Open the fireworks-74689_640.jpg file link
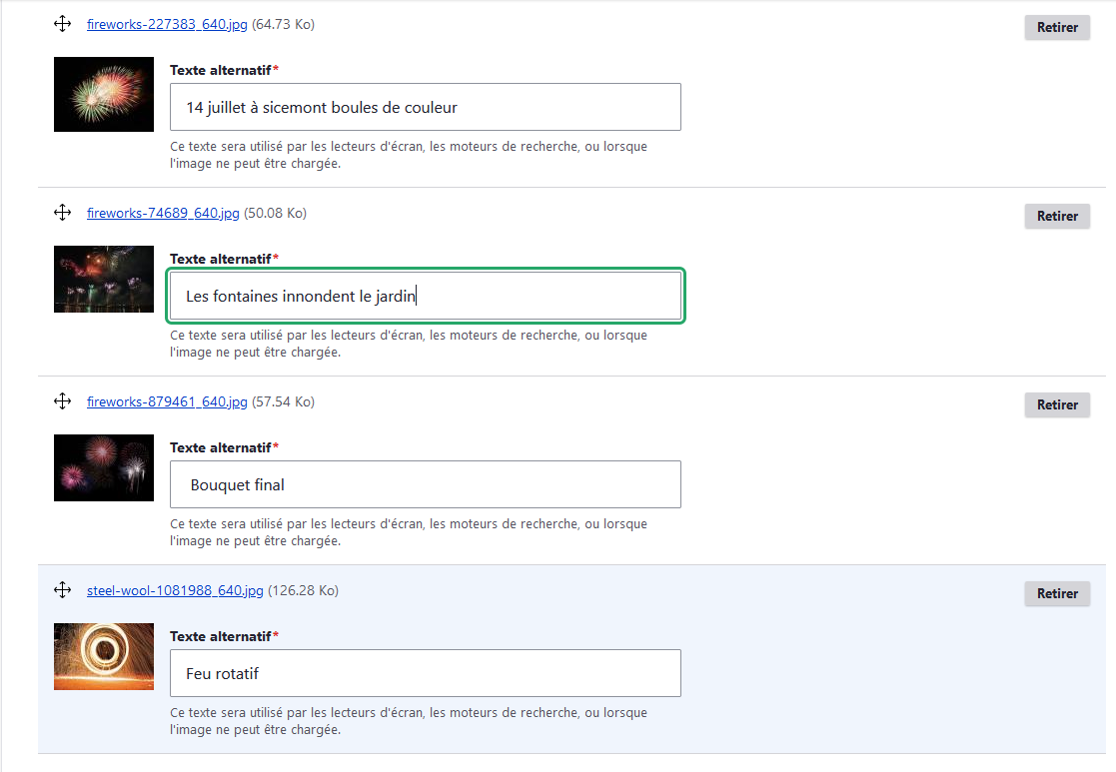 163,213
